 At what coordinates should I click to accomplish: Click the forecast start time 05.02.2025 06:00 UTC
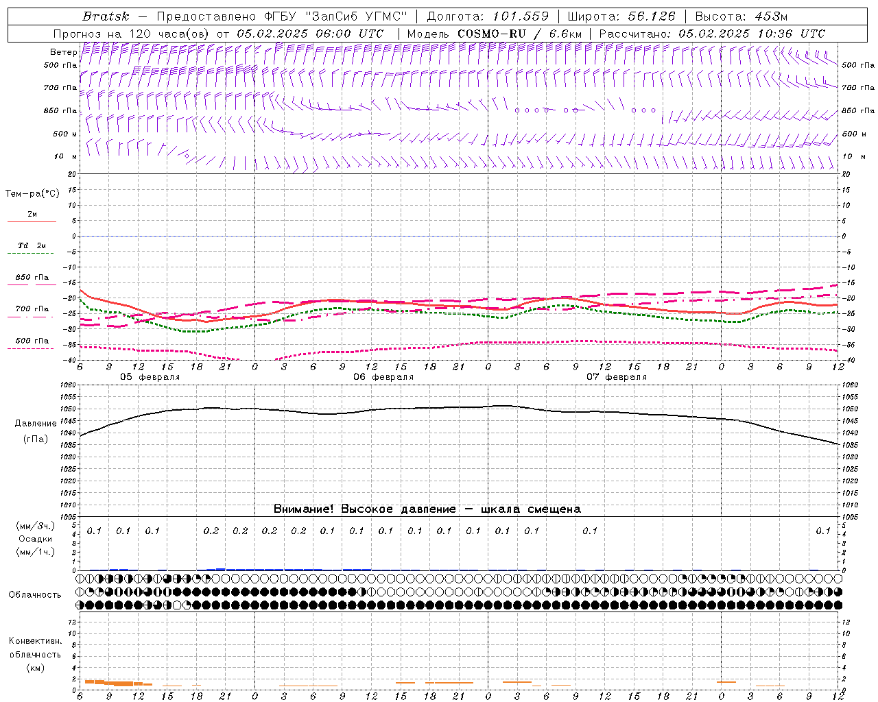click(x=310, y=33)
